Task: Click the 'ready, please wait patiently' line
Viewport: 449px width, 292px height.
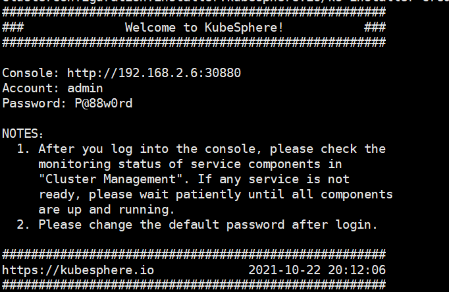Action: (x=216, y=194)
